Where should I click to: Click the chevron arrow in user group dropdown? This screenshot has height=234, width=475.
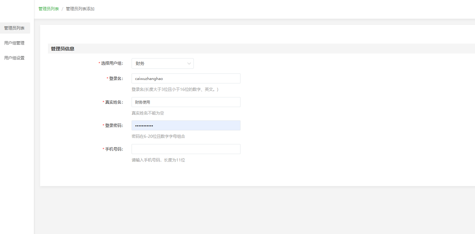[x=189, y=63]
